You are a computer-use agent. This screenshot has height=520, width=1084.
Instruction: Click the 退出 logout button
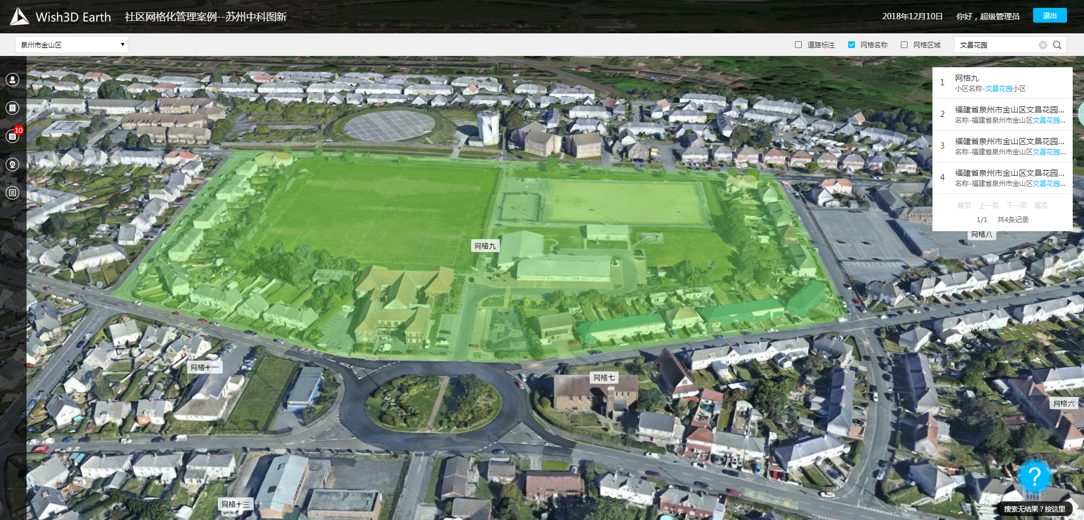point(1050,16)
